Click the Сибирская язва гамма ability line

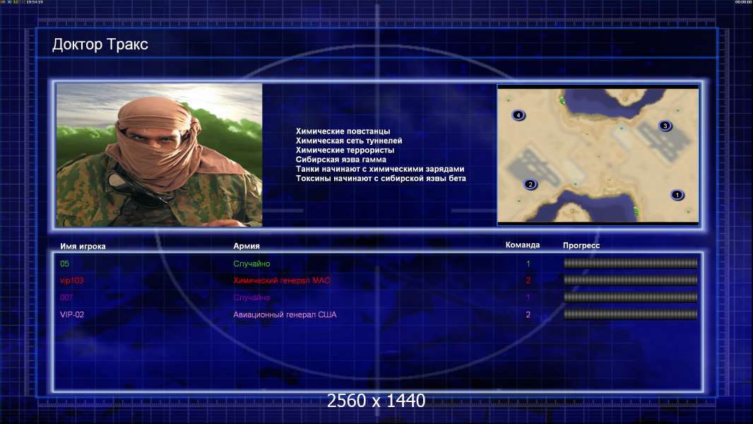click(341, 160)
